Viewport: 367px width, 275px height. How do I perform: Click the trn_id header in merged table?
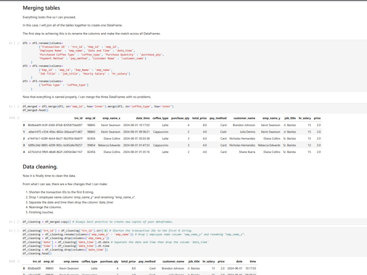79,118
